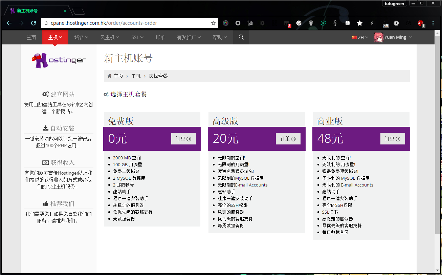Open the hexagon nut extension icon

(396, 23)
